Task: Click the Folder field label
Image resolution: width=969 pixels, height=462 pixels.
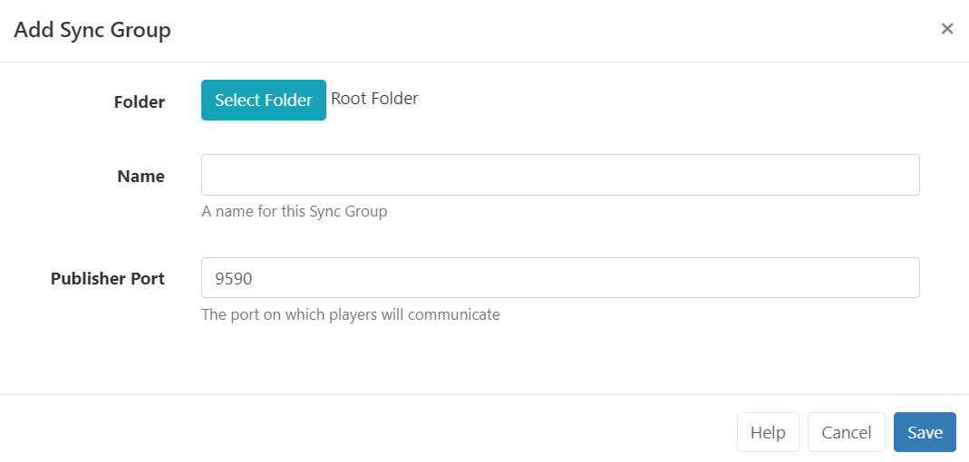Action: pyautogui.click(x=140, y=102)
